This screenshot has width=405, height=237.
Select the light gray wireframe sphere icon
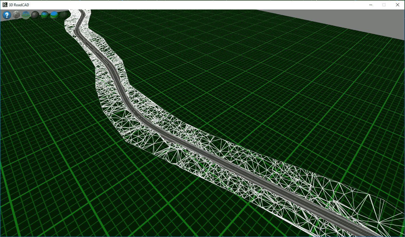16,15
